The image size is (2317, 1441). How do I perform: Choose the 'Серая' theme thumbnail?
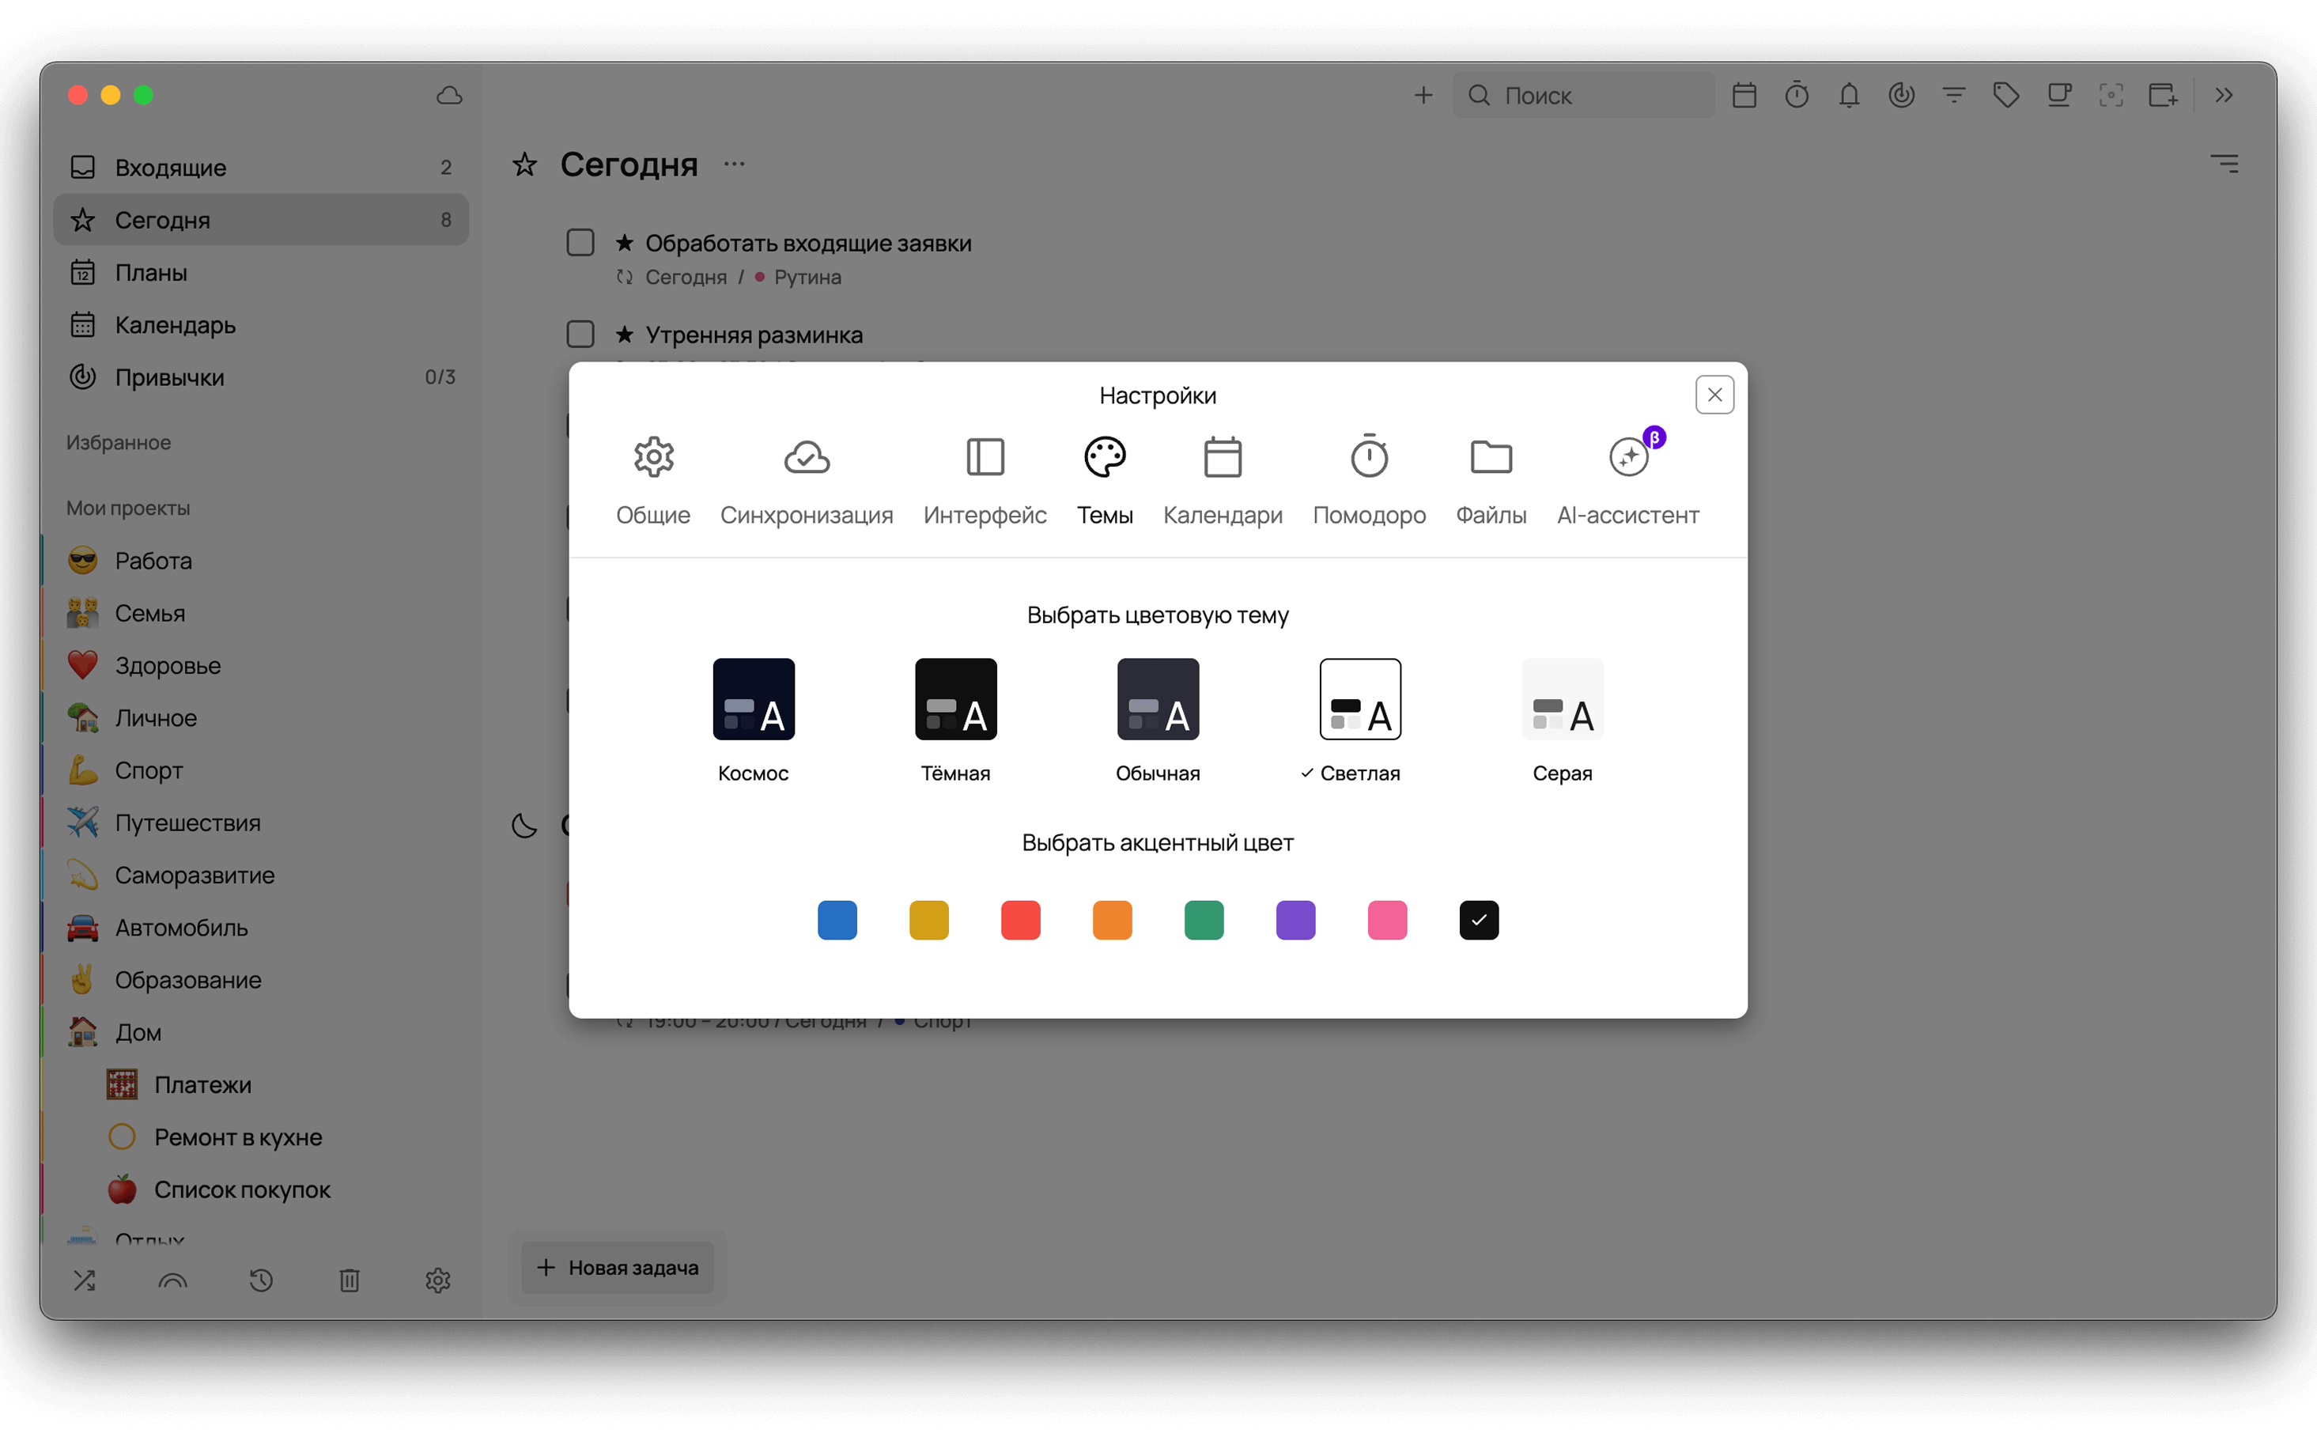[1562, 698]
